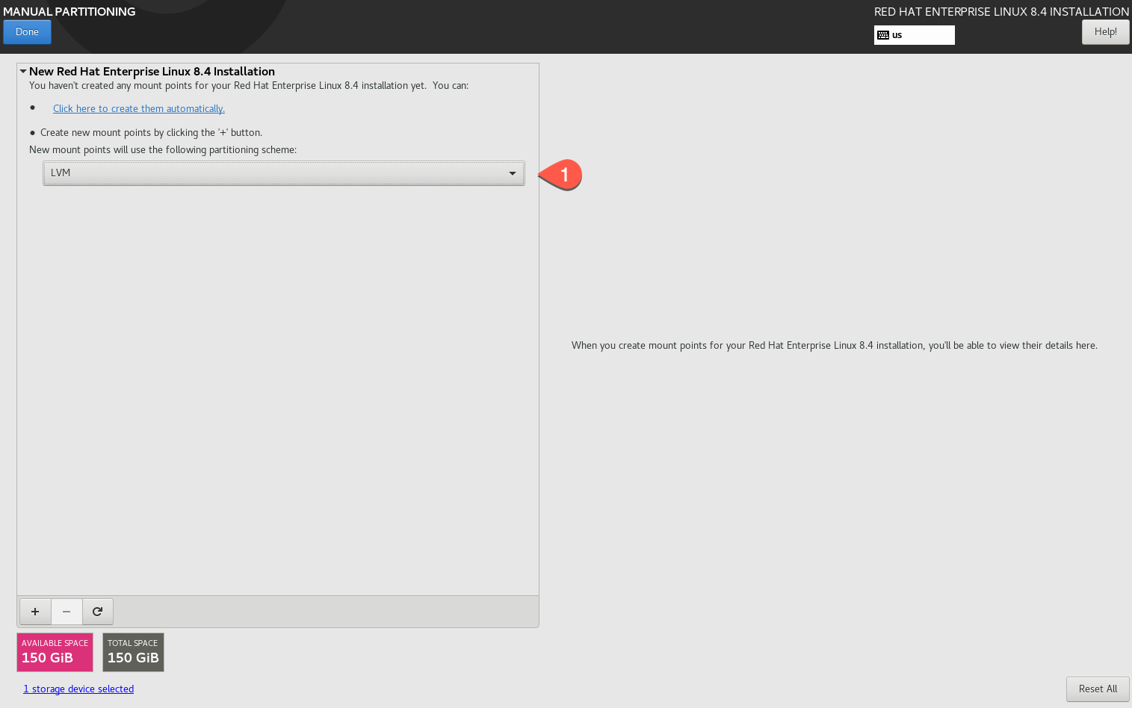The image size is (1132, 708).
Task: Open 1 storage device selected link
Action: click(78, 689)
